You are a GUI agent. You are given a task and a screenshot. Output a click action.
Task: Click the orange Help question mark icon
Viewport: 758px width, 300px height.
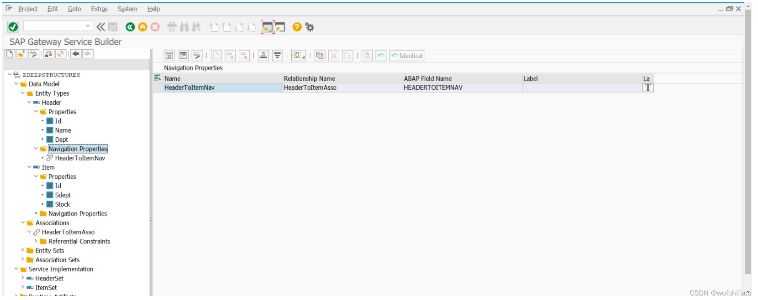[x=297, y=27]
